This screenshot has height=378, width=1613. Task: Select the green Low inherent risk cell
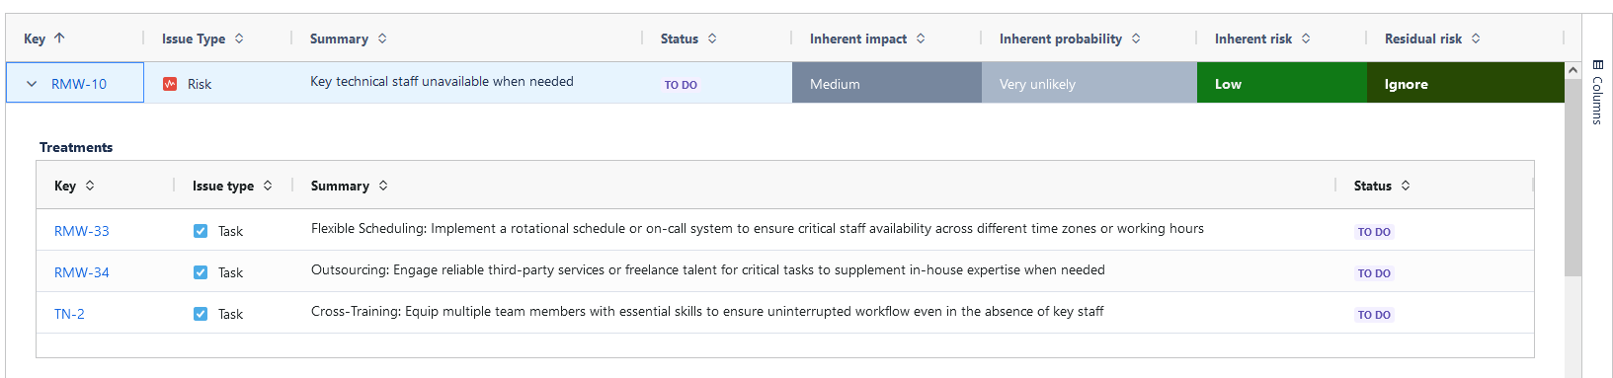click(x=1282, y=83)
